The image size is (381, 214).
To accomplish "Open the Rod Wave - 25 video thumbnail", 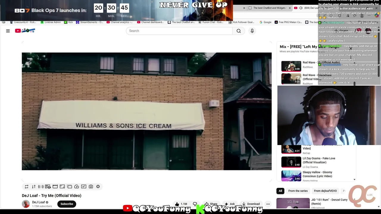I will pyautogui.click(x=291, y=66).
